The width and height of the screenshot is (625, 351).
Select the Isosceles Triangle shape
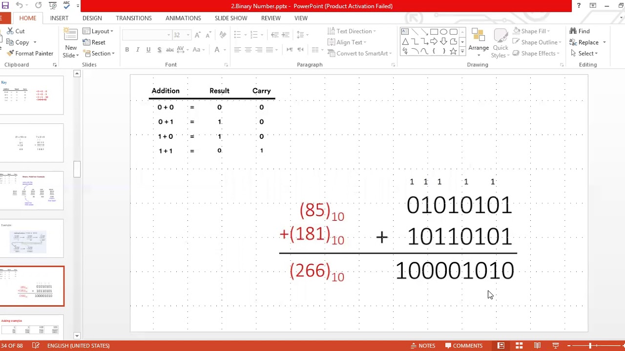(x=405, y=41)
